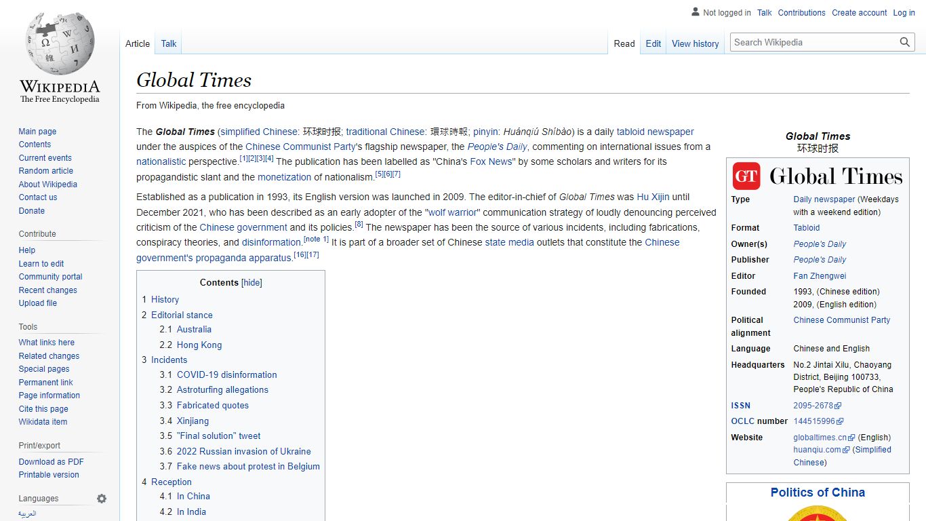Open Recent changes in sidebar
This screenshot has height=521, width=926.
(x=47, y=290)
